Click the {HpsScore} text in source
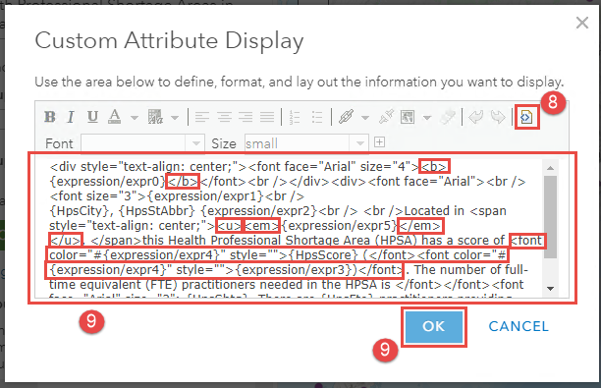This screenshot has width=601, height=388. (322, 255)
